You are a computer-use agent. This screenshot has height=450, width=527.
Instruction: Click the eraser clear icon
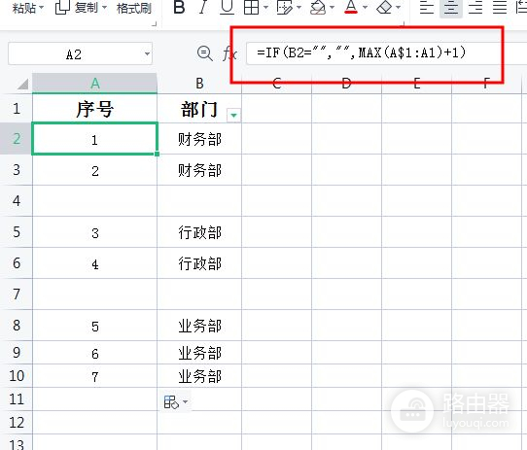(384, 7)
